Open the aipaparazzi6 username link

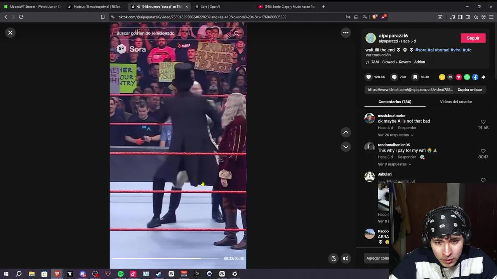(393, 36)
